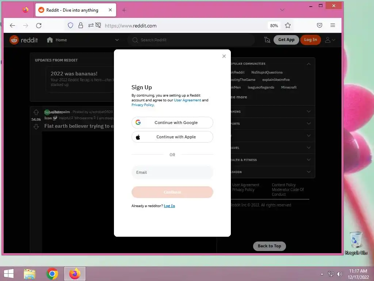Continue with Google sign up
This screenshot has width=374, height=281.
(172, 123)
